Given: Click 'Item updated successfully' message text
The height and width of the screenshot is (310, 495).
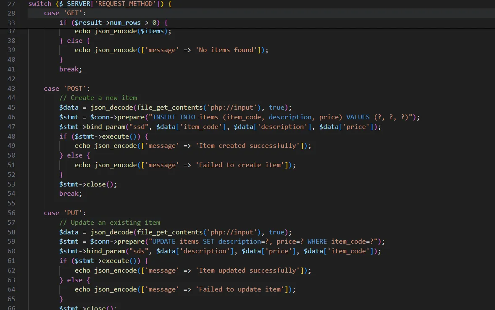Looking at the screenshot, I should coord(249,271).
